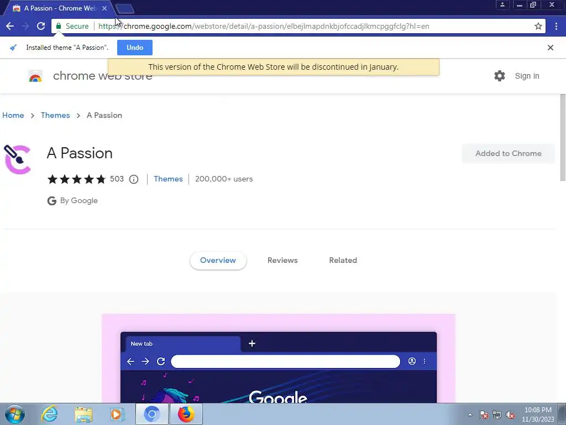Click the Chrome user profile icon
The height and width of the screenshot is (425, 566).
[x=502, y=4]
